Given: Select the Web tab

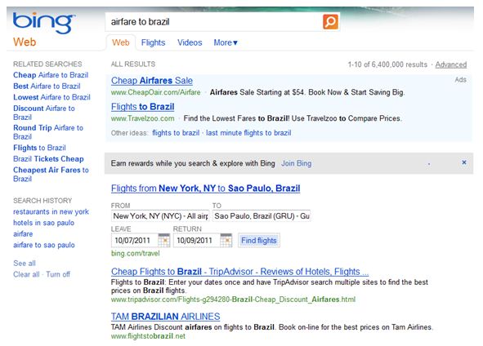Looking at the screenshot, I should click(x=120, y=42).
